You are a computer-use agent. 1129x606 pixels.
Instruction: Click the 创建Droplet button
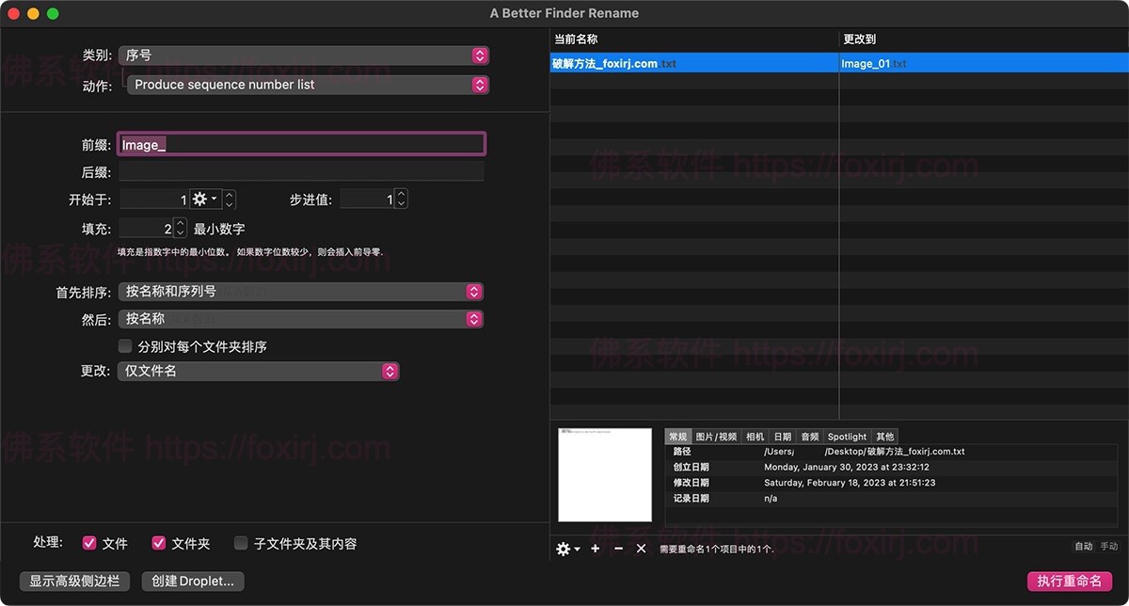point(192,581)
